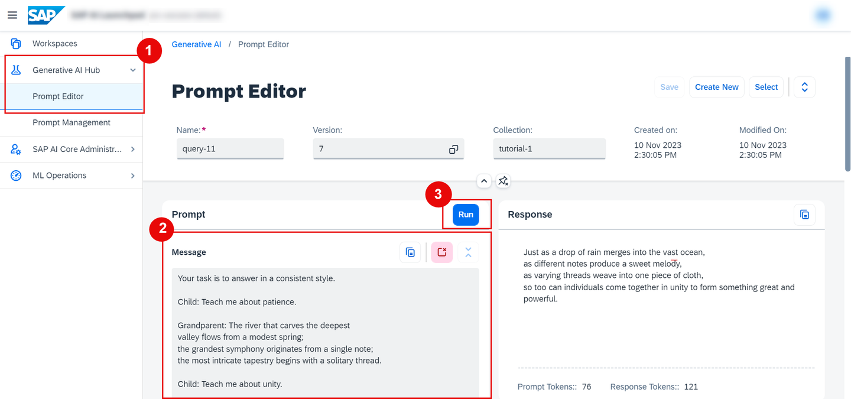Image resolution: width=851 pixels, height=399 pixels.
Task: Select Generative AI Hub menu item
Action: (71, 70)
